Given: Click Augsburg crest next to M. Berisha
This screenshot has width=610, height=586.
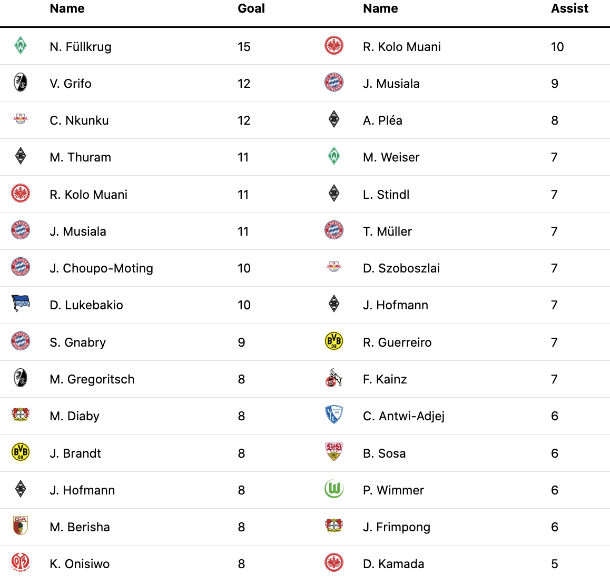Looking at the screenshot, I should pos(20,526).
